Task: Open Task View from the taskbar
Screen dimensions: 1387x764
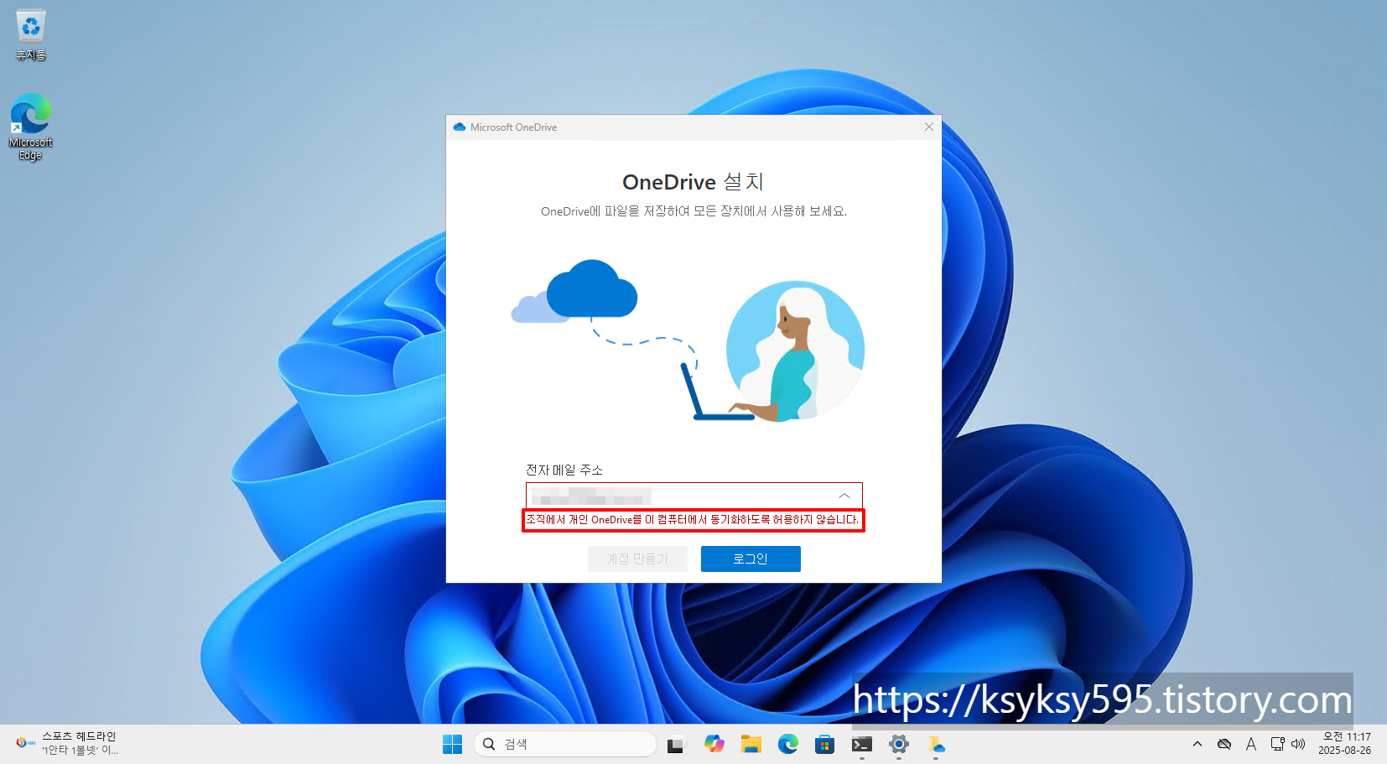Action: tap(676, 744)
